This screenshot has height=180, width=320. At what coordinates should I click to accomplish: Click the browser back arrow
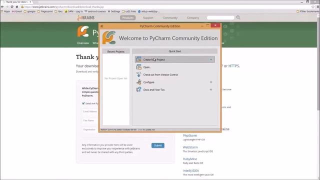(x=2, y=6)
